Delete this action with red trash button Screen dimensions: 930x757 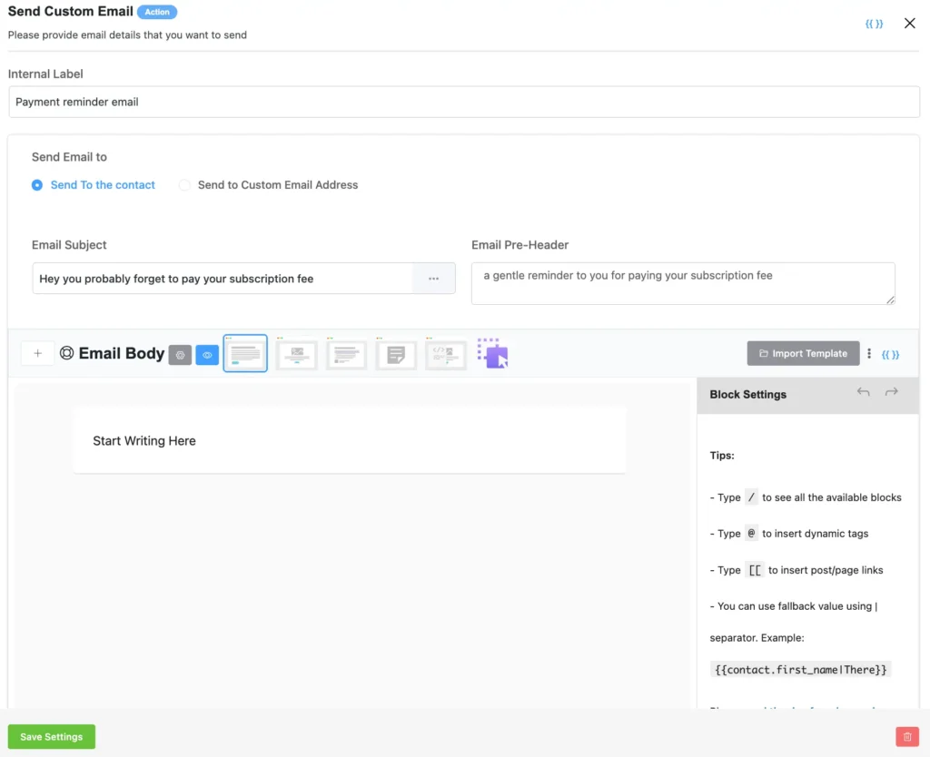pos(906,737)
